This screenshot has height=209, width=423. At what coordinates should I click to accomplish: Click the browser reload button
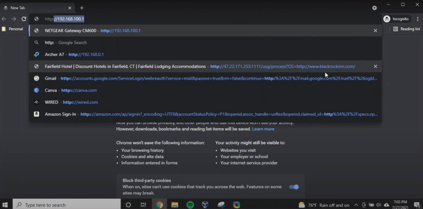24,19
